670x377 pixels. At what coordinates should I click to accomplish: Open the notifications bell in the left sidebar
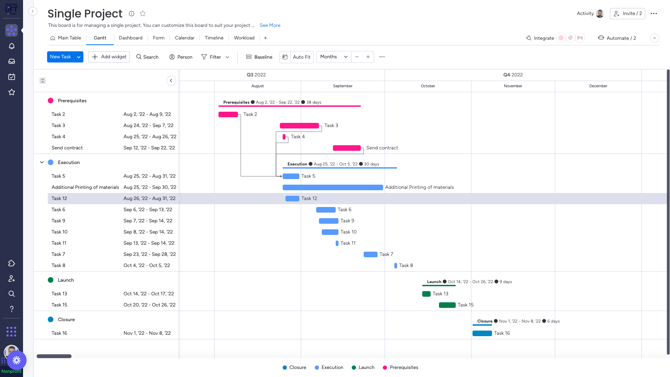tap(12, 46)
